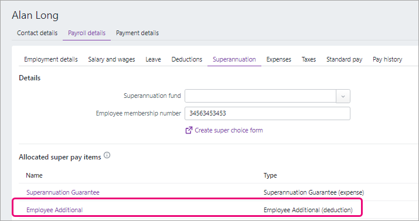Open the Create super choice form link
This screenshot has width=419, height=221.
click(229, 130)
